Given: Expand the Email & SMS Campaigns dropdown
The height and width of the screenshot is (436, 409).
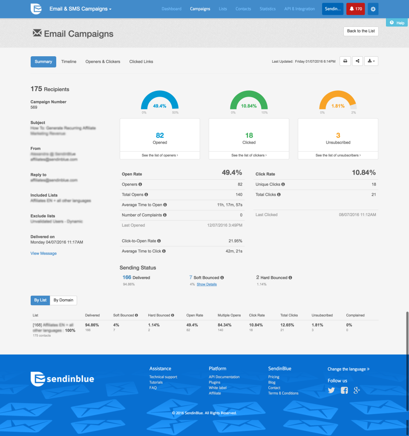Looking at the screenshot, I should 80,8.
